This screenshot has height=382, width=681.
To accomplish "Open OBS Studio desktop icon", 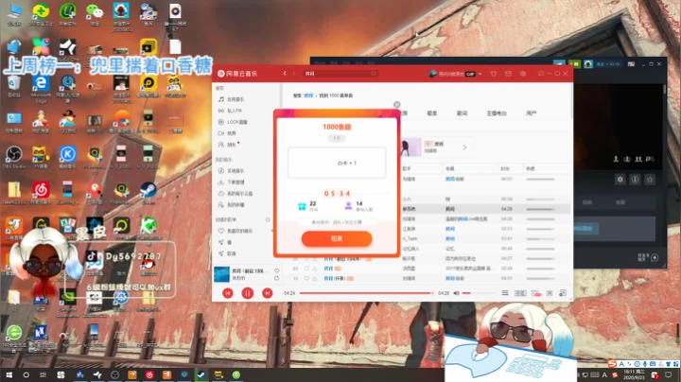I will 14,157.
